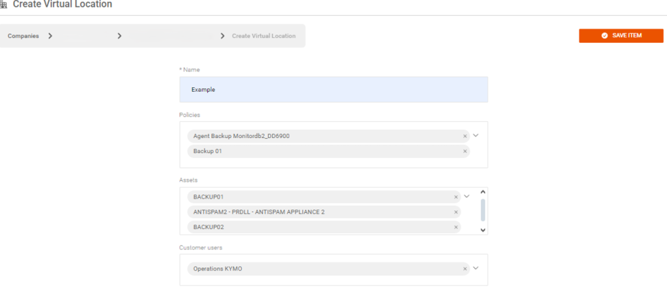Remove Operations KYMO user chip

pos(464,268)
